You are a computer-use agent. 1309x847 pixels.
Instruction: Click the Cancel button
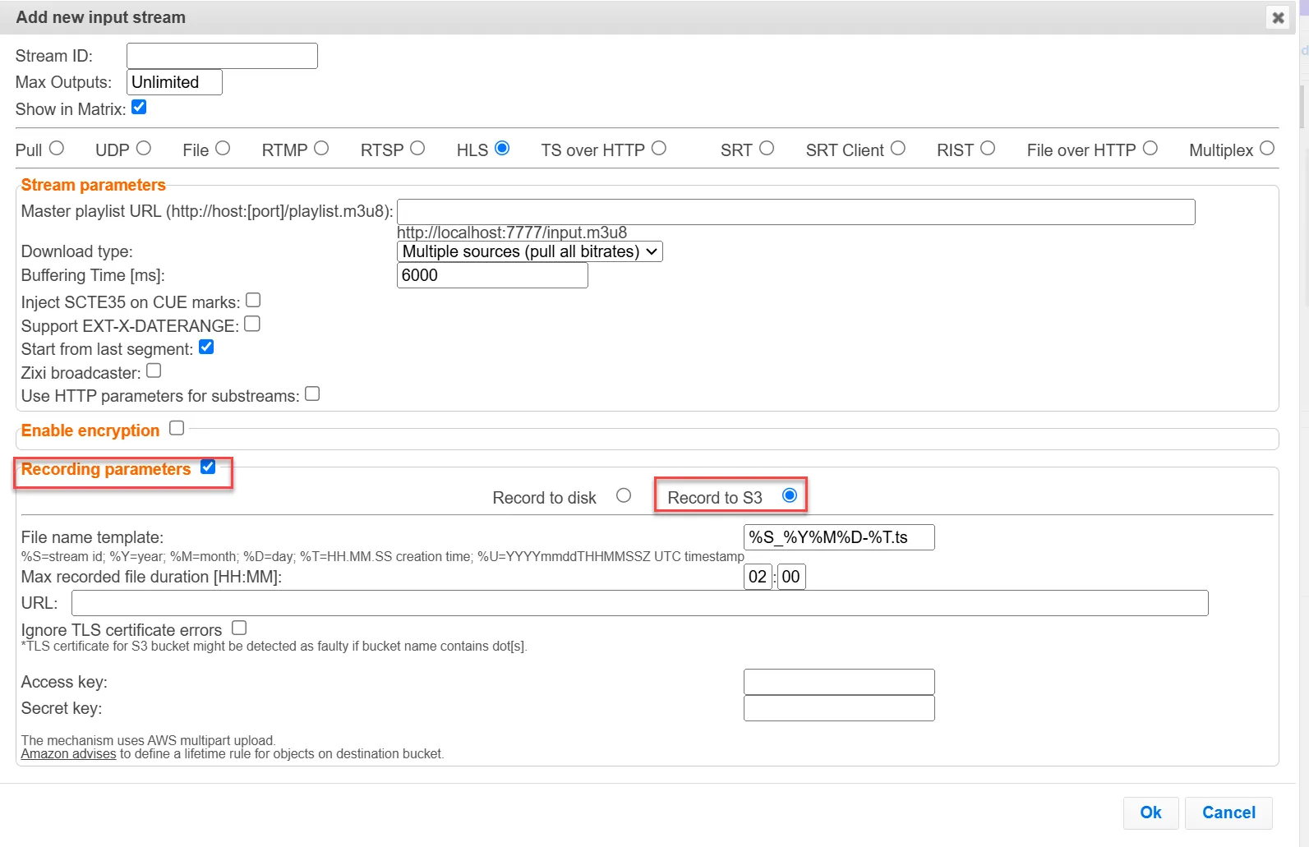pos(1228,812)
